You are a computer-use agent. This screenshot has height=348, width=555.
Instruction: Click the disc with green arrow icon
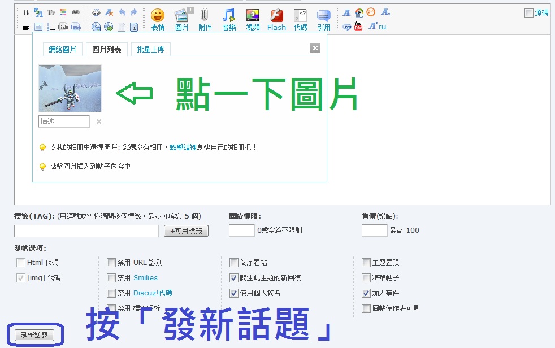109,27
